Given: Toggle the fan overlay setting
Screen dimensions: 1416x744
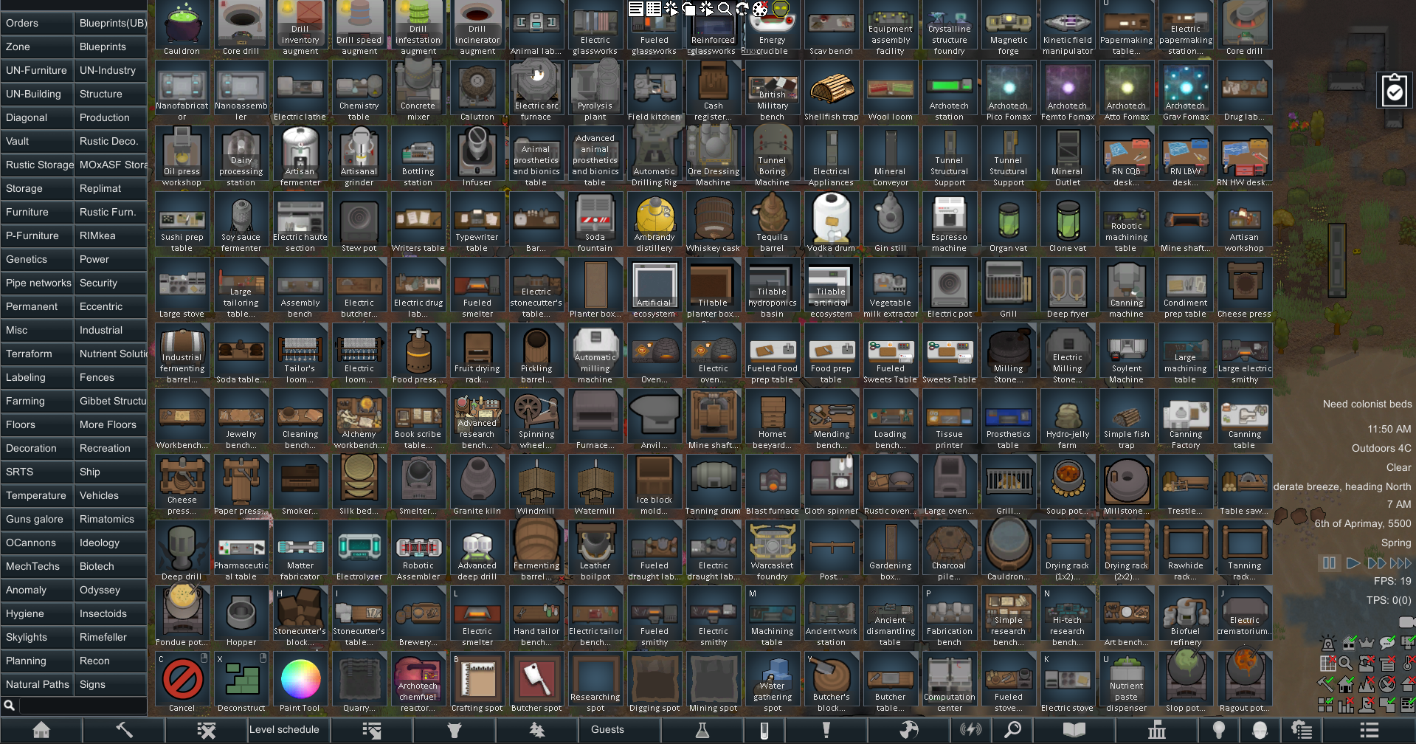Looking at the screenshot, I should pos(1387,684).
